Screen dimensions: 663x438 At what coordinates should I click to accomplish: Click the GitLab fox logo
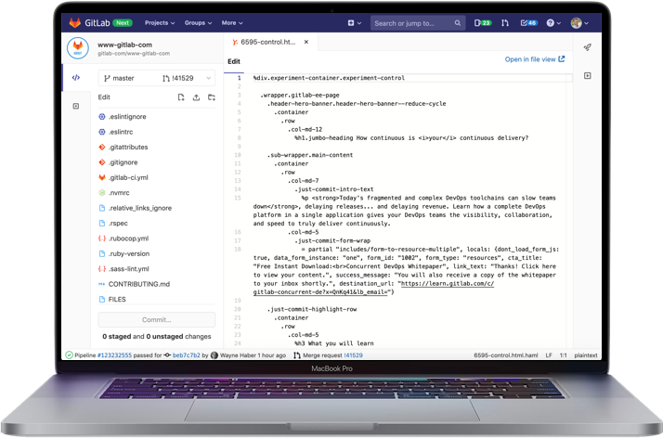[75, 23]
